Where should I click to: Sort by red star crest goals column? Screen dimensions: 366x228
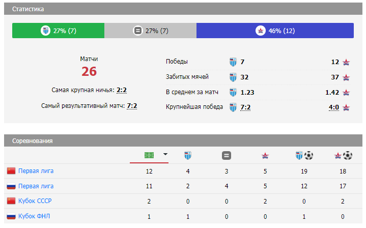pyautogui.click(x=343, y=155)
